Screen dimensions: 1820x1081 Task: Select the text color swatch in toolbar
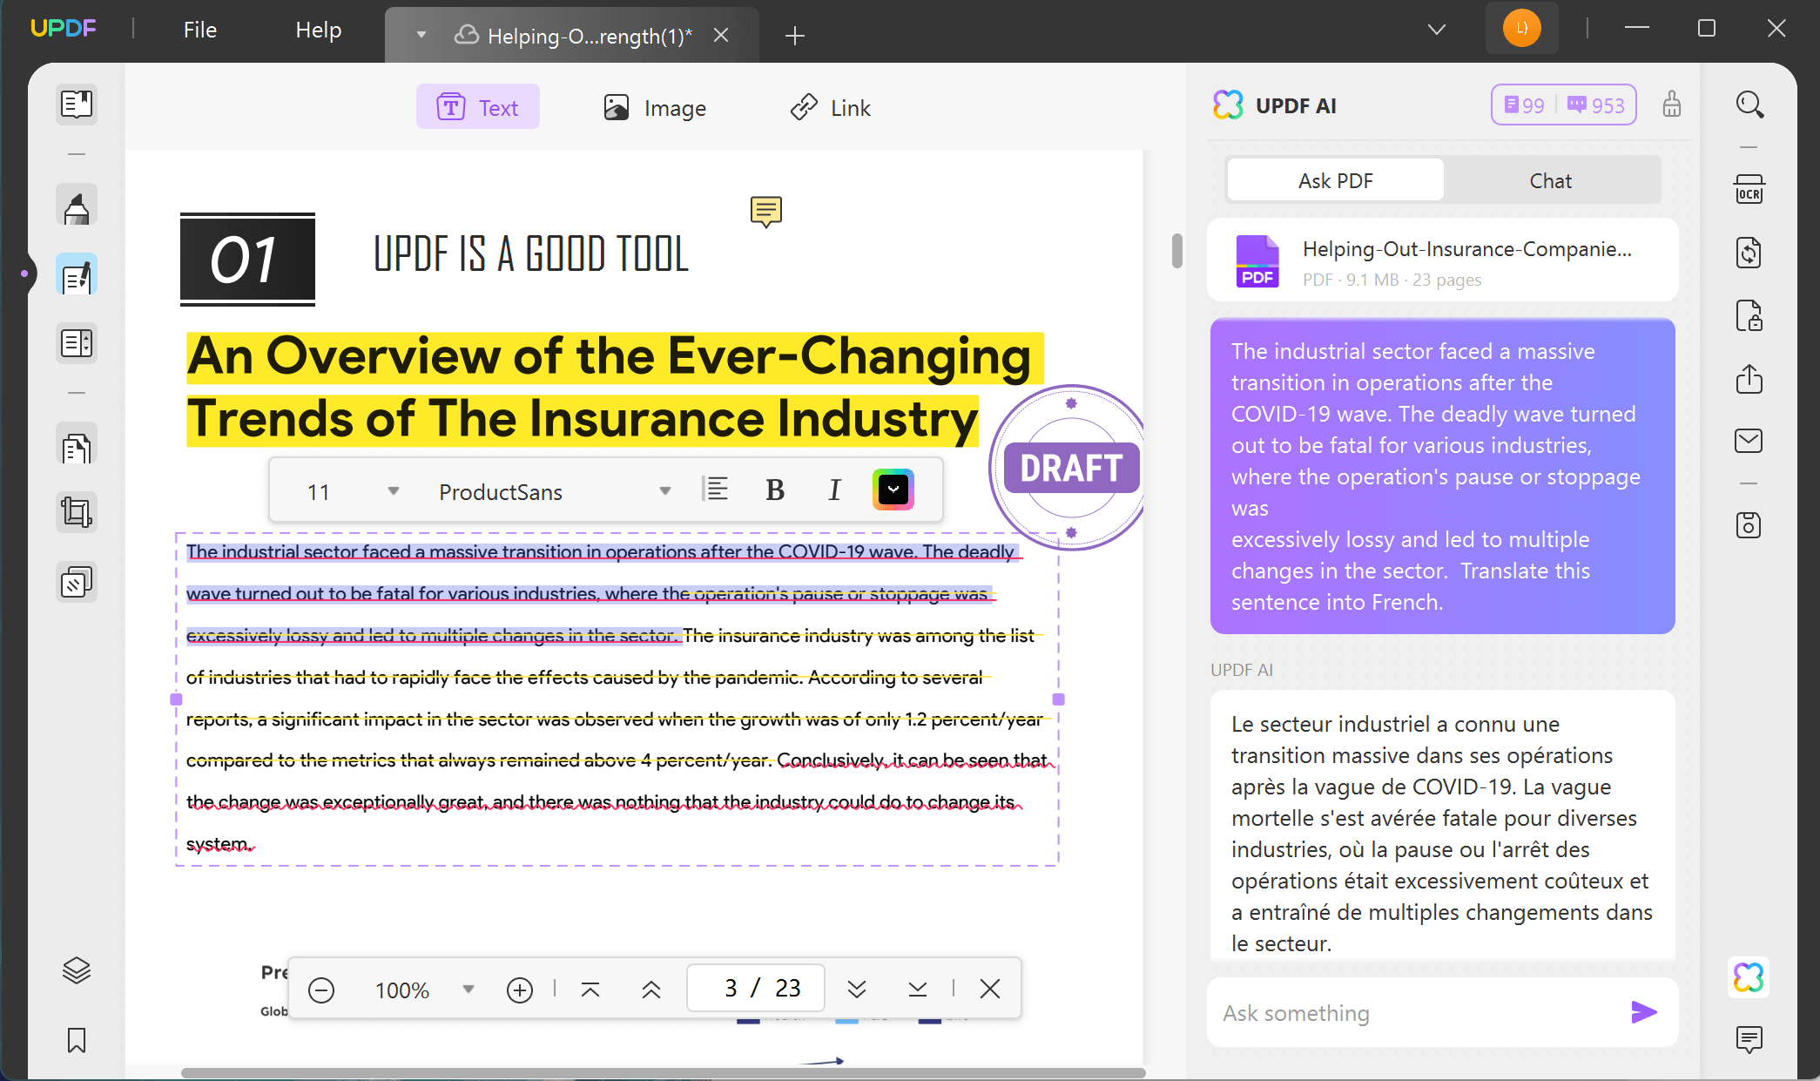pos(894,490)
